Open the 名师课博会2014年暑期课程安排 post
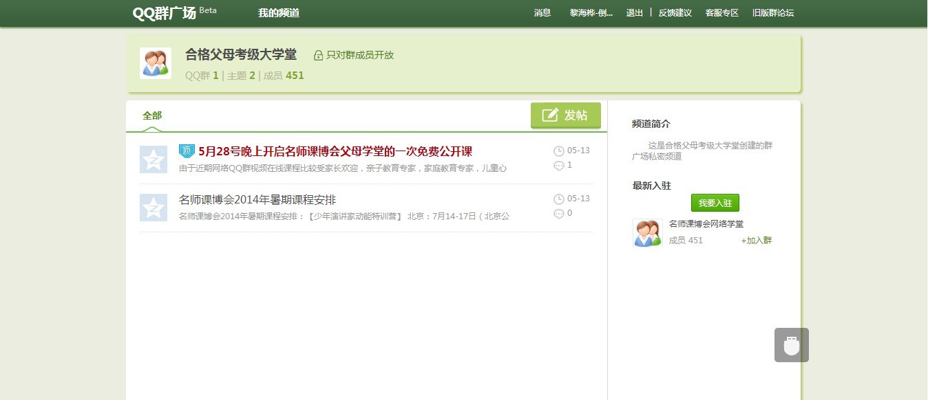 (257, 200)
